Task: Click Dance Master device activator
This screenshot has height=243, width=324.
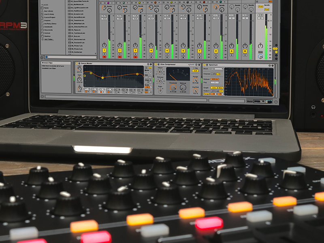Action: coord(77,63)
